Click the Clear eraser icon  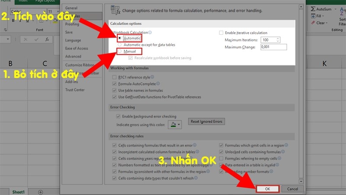[x=313, y=23]
